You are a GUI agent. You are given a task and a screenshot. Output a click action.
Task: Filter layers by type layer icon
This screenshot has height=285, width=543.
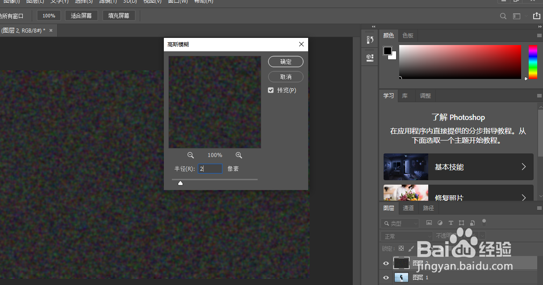point(451,223)
